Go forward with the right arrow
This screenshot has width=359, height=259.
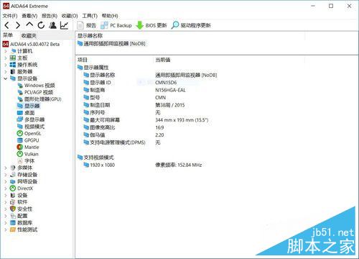[x=18, y=25]
